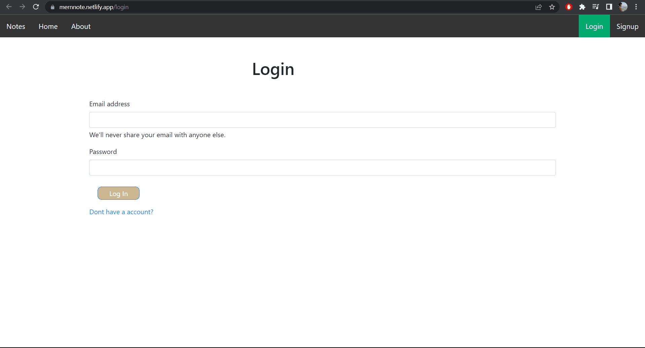The width and height of the screenshot is (645, 348).
Task: Go to Home in the navbar
Action: [48, 27]
